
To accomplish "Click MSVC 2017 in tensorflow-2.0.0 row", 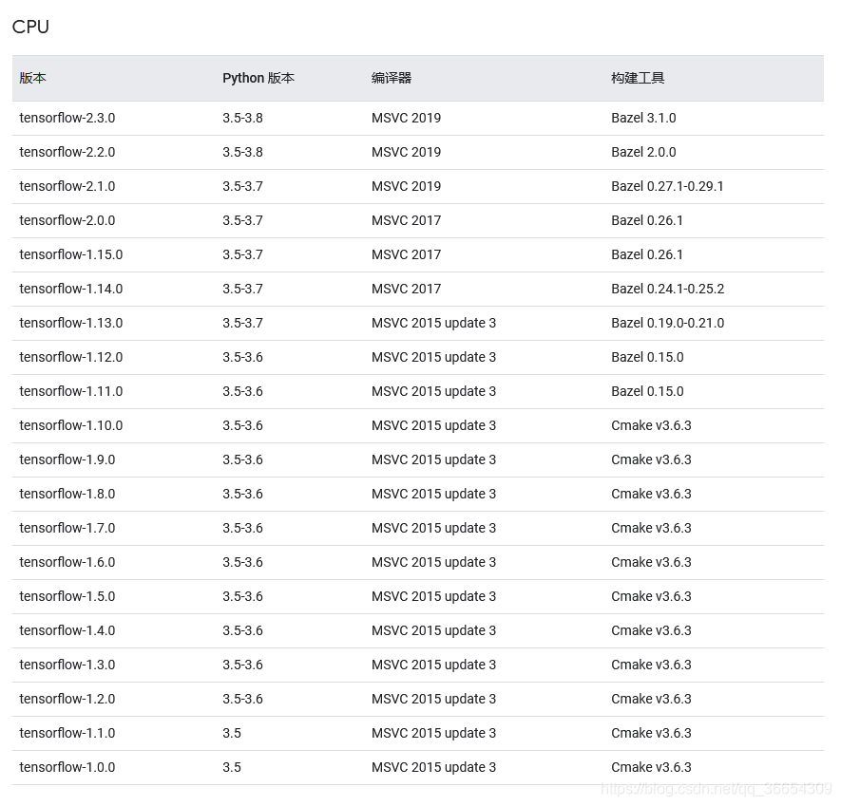I will pyautogui.click(x=406, y=221).
